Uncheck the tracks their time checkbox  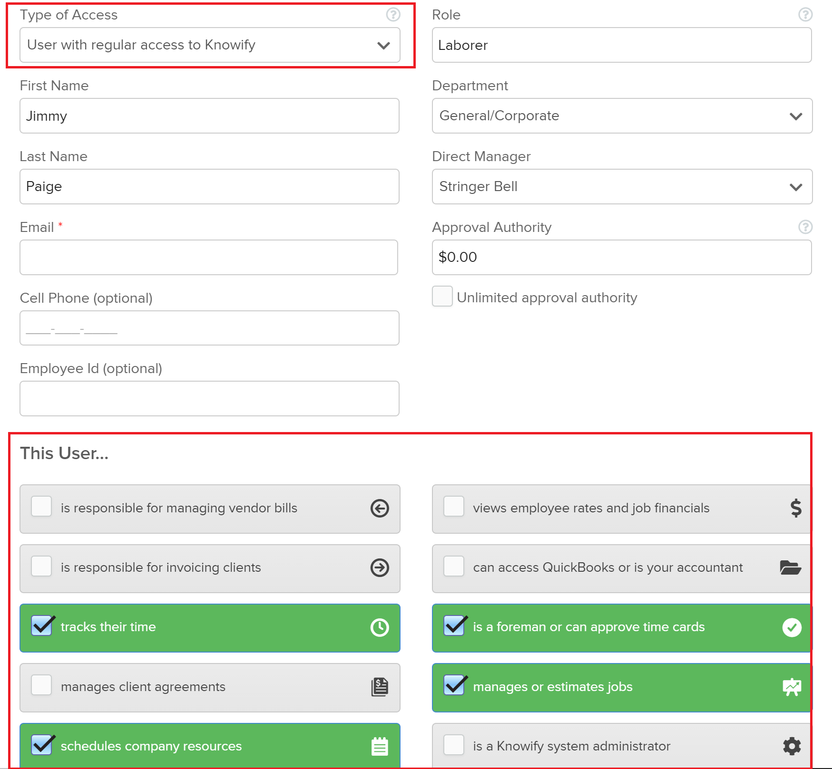pyautogui.click(x=42, y=626)
